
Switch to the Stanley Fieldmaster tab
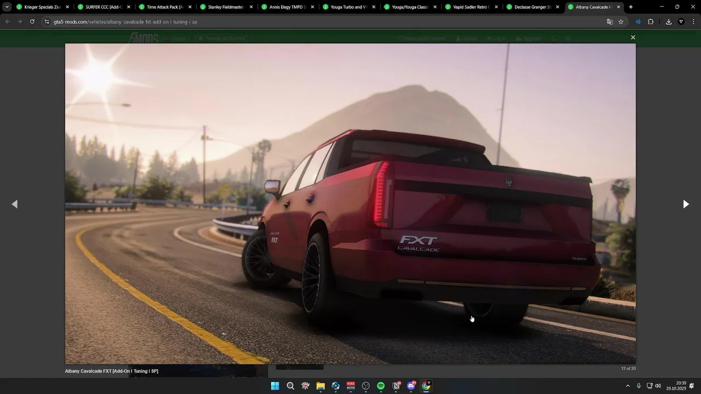pos(227,7)
